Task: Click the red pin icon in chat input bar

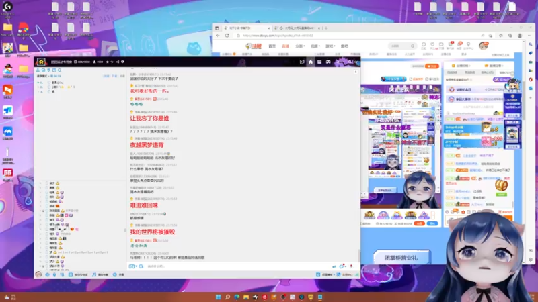Action: 351,266
